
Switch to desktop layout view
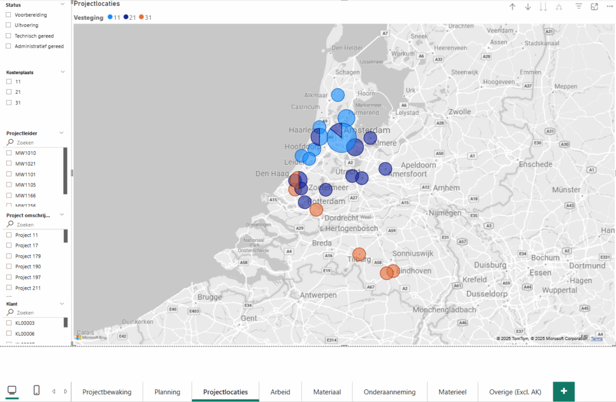pos(12,391)
